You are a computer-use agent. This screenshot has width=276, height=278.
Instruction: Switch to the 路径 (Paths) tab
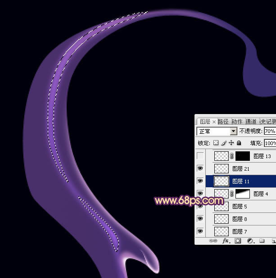(223, 122)
